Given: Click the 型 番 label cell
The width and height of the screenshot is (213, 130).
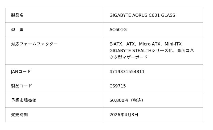Looking at the screenshot, I should pyautogui.click(x=17, y=30).
